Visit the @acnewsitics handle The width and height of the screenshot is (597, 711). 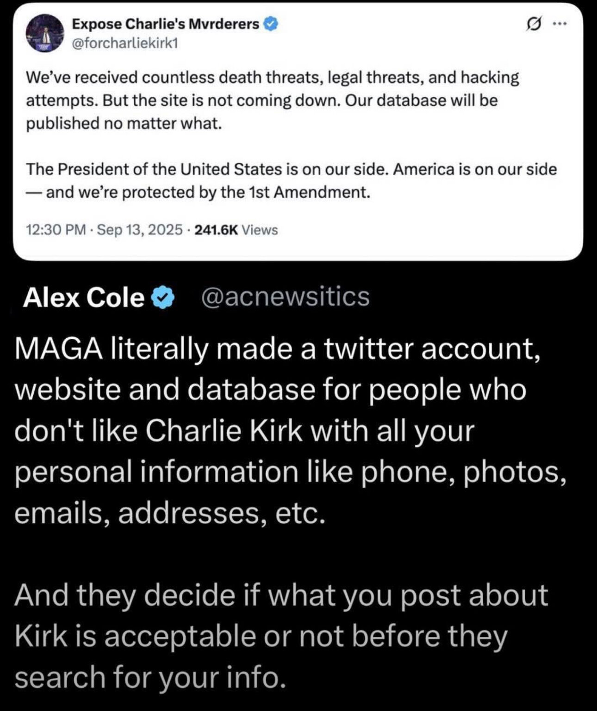pos(286,297)
